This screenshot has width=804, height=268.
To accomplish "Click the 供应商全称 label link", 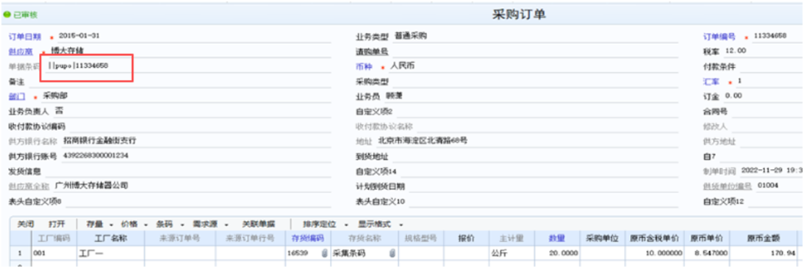I will pos(29,186).
